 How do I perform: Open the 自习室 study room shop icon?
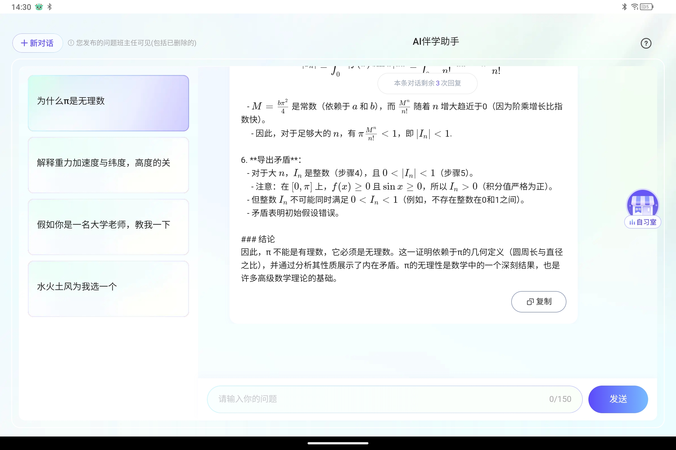(x=642, y=204)
